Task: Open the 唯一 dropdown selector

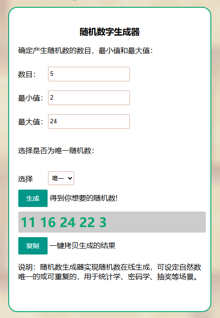Action: pos(61,178)
